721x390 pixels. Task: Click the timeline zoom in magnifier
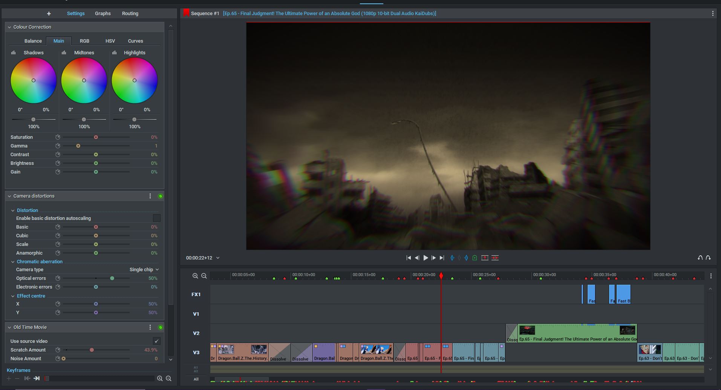click(195, 276)
